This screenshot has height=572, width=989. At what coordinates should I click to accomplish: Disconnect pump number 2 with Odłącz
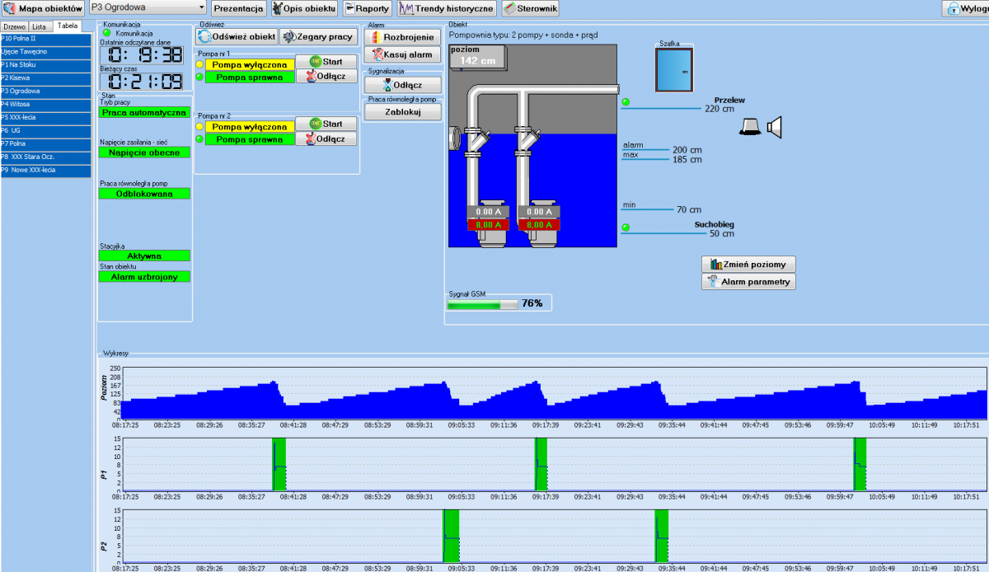point(326,138)
